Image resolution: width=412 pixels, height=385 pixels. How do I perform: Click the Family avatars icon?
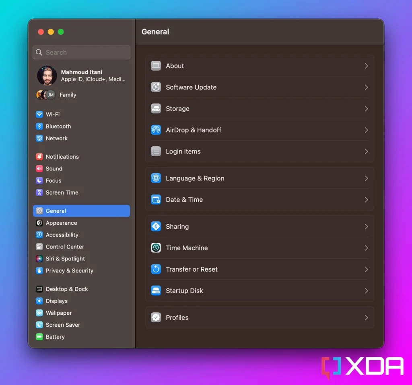click(x=46, y=95)
